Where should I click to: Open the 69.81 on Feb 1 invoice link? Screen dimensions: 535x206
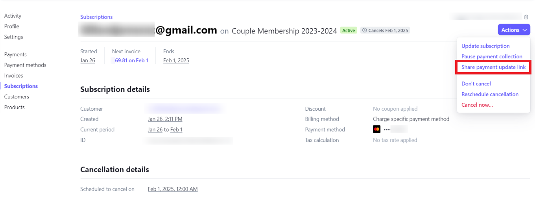pyautogui.click(x=130, y=61)
